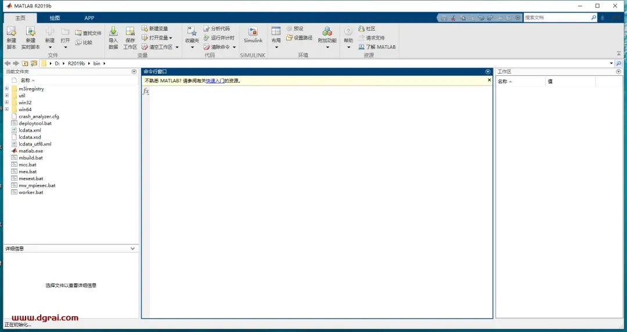Click the Back arrow in the address bar
The image size is (627, 332).
7,63
